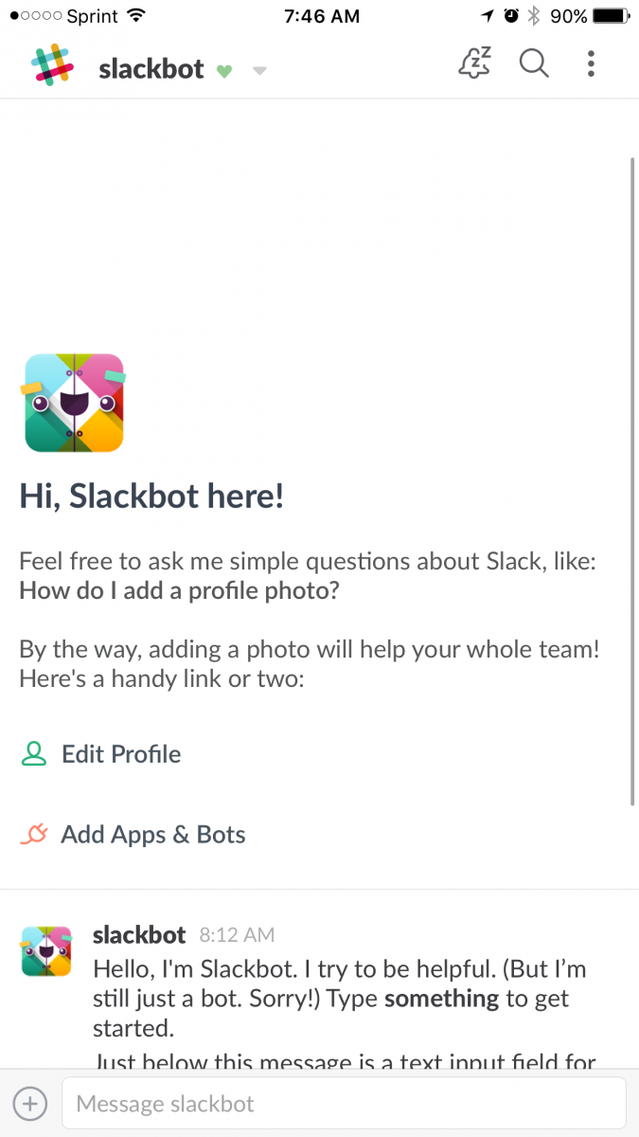The height and width of the screenshot is (1137, 639).
Task: Tap the plug icon beside Add Apps
Action: point(34,835)
